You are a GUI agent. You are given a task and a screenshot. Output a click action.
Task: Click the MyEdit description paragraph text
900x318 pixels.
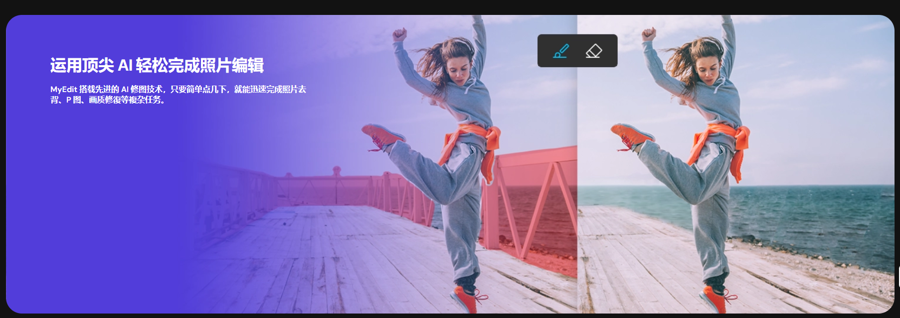pyautogui.click(x=178, y=95)
